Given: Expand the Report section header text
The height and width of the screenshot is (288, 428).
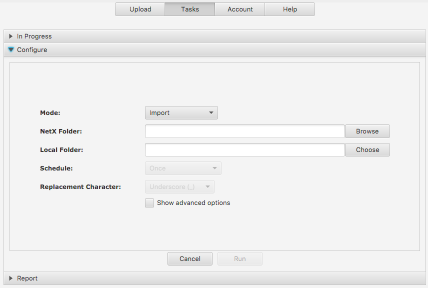Looking at the screenshot, I should (27, 278).
